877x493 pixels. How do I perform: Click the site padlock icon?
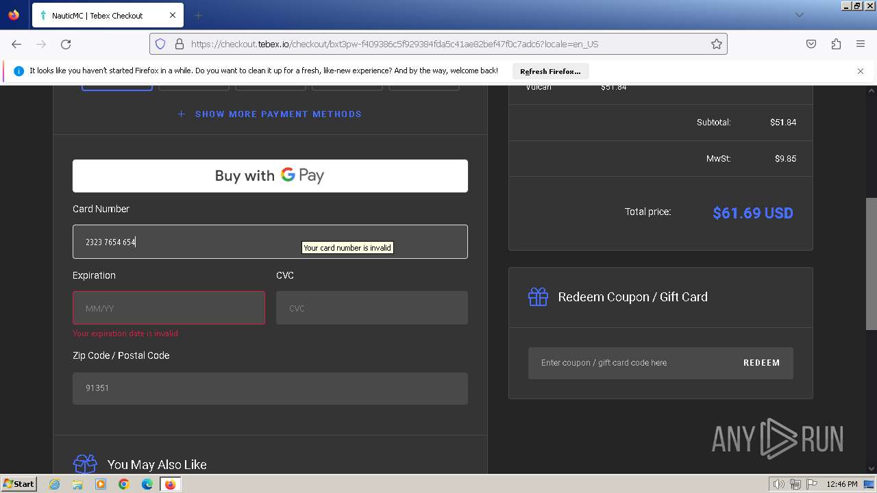pyautogui.click(x=180, y=44)
